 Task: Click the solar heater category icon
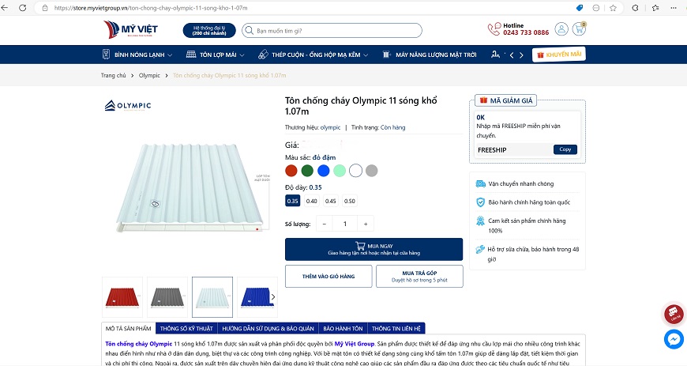click(386, 55)
